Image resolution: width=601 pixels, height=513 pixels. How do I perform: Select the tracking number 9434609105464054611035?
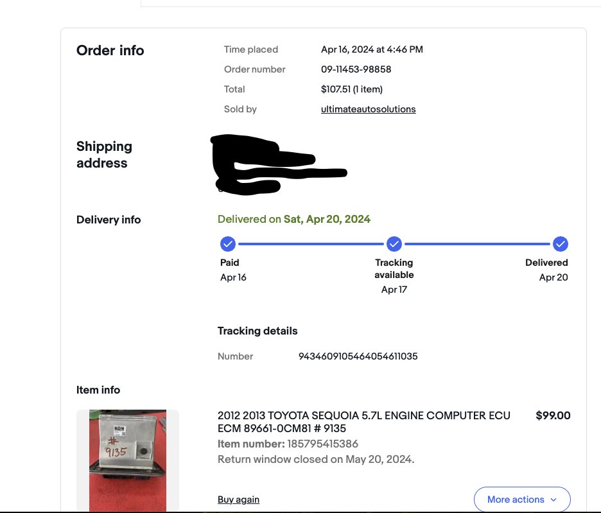click(358, 356)
